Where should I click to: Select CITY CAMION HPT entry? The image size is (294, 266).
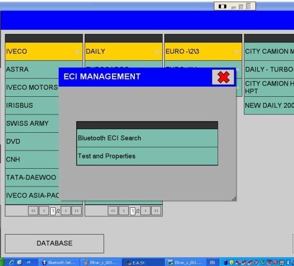point(269,88)
